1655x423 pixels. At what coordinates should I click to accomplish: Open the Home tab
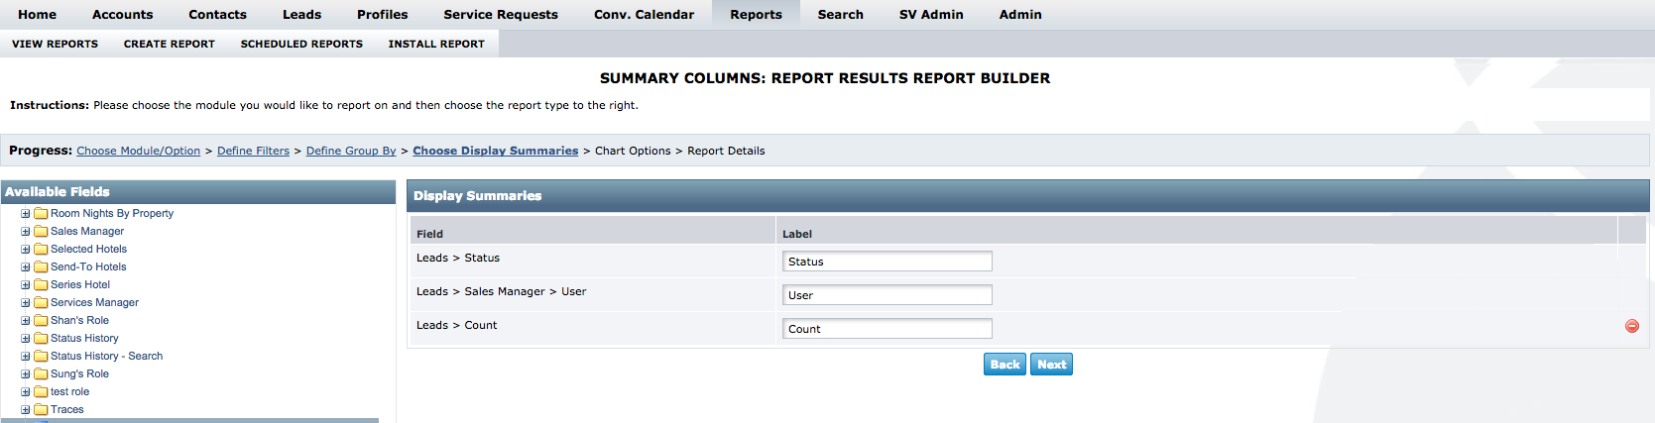tap(37, 14)
